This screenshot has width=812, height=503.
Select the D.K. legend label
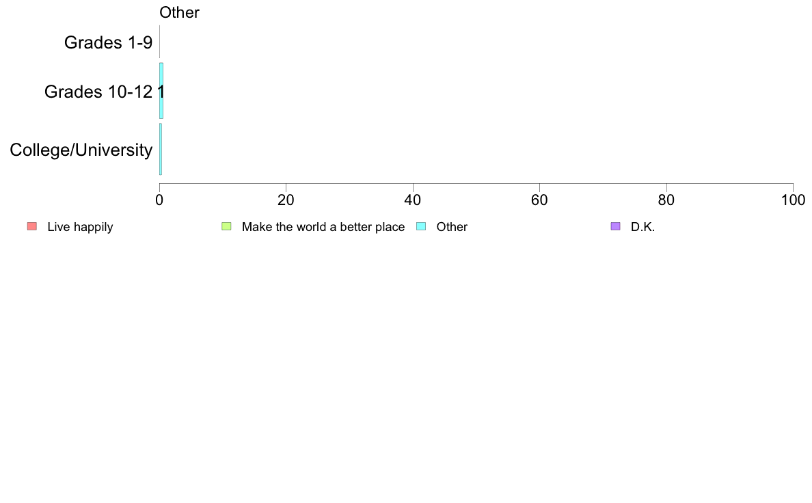coord(642,227)
